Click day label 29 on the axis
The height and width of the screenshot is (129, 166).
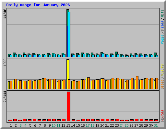(146, 125)
